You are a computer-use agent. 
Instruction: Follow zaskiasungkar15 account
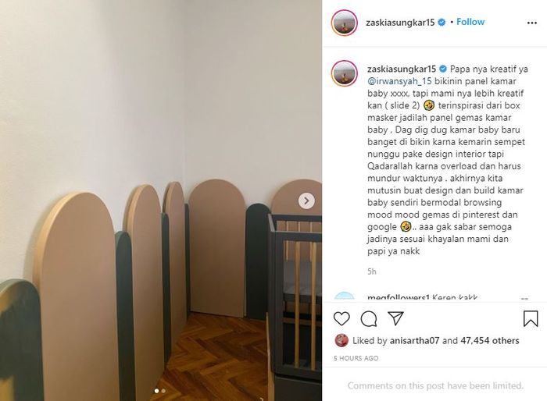[x=470, y=22]
